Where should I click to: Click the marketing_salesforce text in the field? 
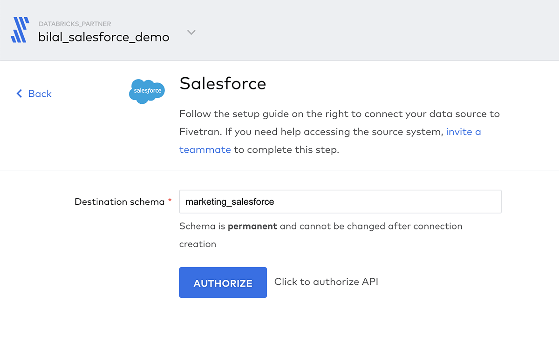(x=230, y=202)
